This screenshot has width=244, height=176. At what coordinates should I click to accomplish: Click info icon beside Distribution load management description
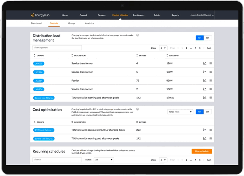coord(138,35)
